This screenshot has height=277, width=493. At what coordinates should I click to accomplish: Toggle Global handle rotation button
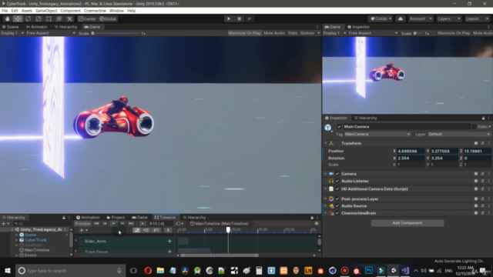[108, 18]
